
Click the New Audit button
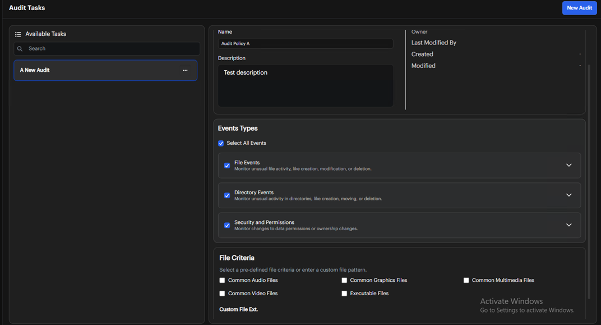579,8
